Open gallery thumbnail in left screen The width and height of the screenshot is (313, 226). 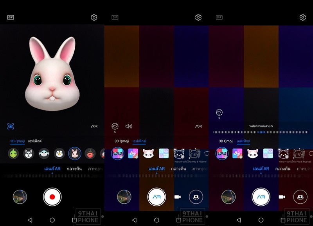[x=20, y=197]
